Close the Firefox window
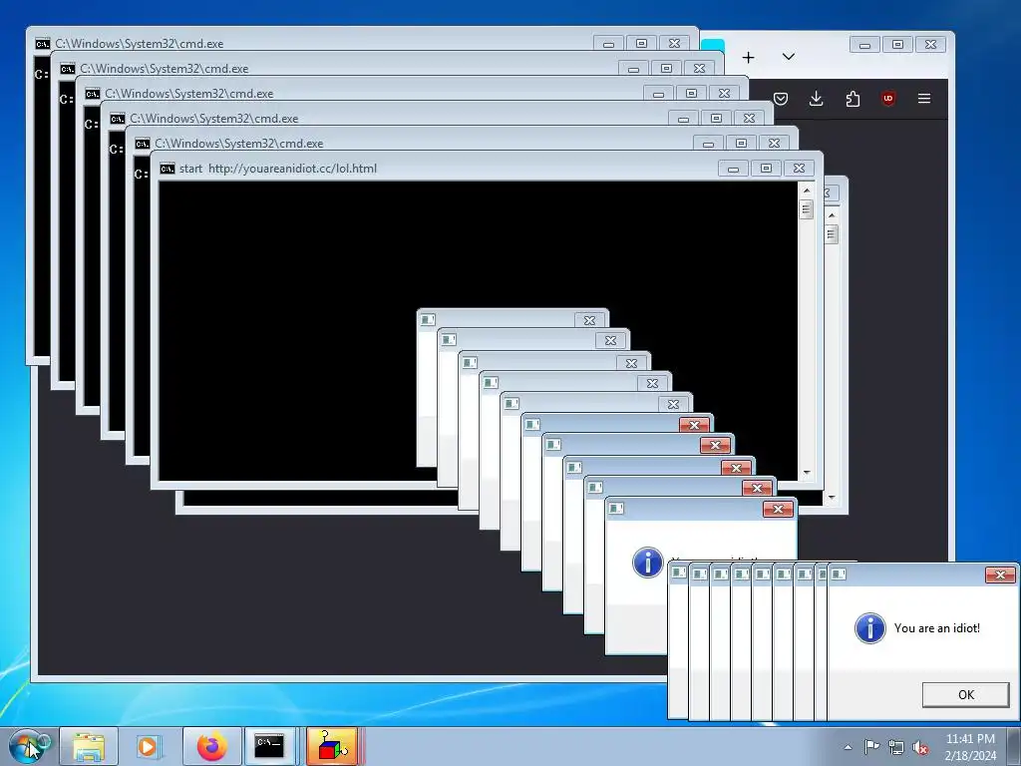The image size is (1021, 766). pos(931,44)
